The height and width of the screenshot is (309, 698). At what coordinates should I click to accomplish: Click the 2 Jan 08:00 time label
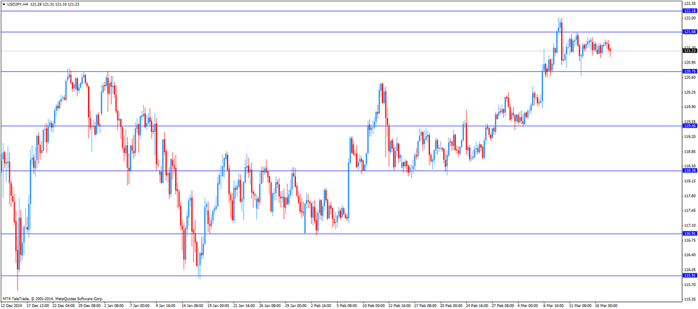pos(115,306)
